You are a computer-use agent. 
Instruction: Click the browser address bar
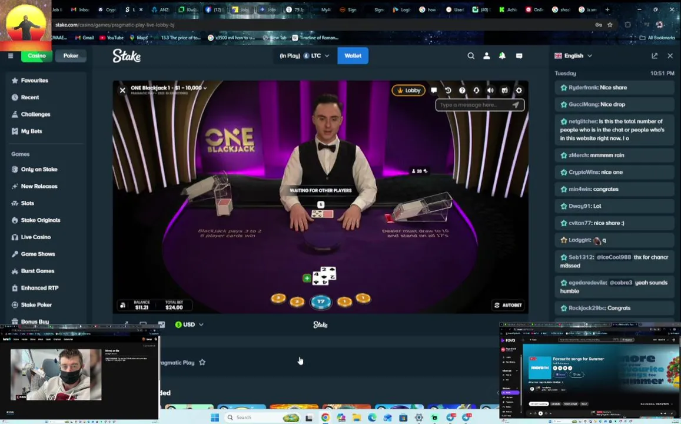321,25
